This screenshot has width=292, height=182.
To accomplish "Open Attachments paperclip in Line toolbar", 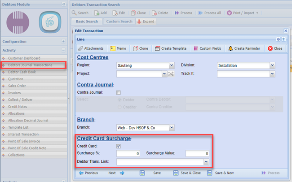I will (80, 48).
